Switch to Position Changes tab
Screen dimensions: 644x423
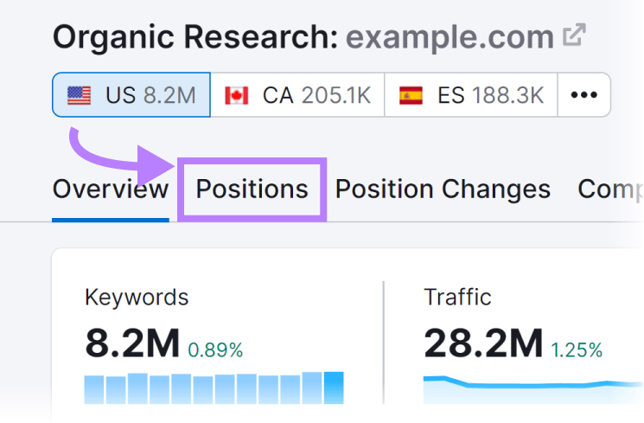tap(443, 189)
